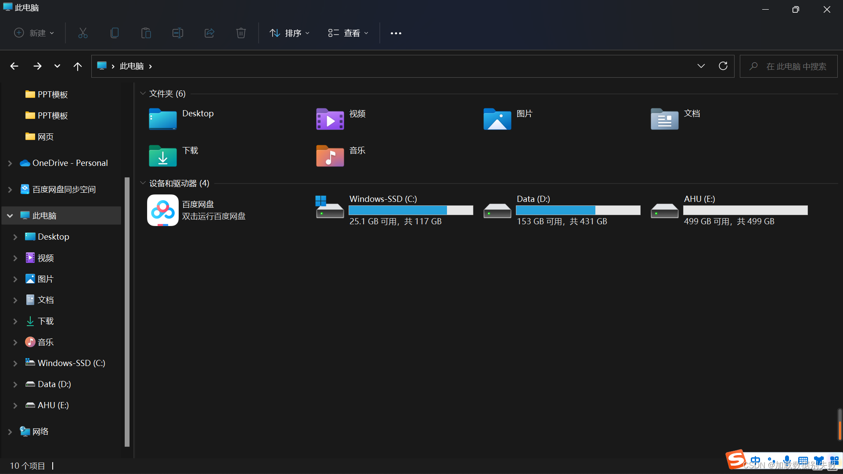Open the 百度网盘 drive icon
This screenshot has width=843, height=474.
point(163,210)
